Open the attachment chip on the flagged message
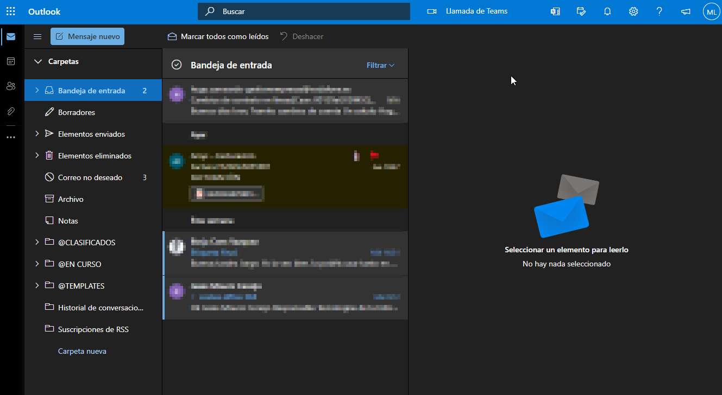 (x=225, y=193)
